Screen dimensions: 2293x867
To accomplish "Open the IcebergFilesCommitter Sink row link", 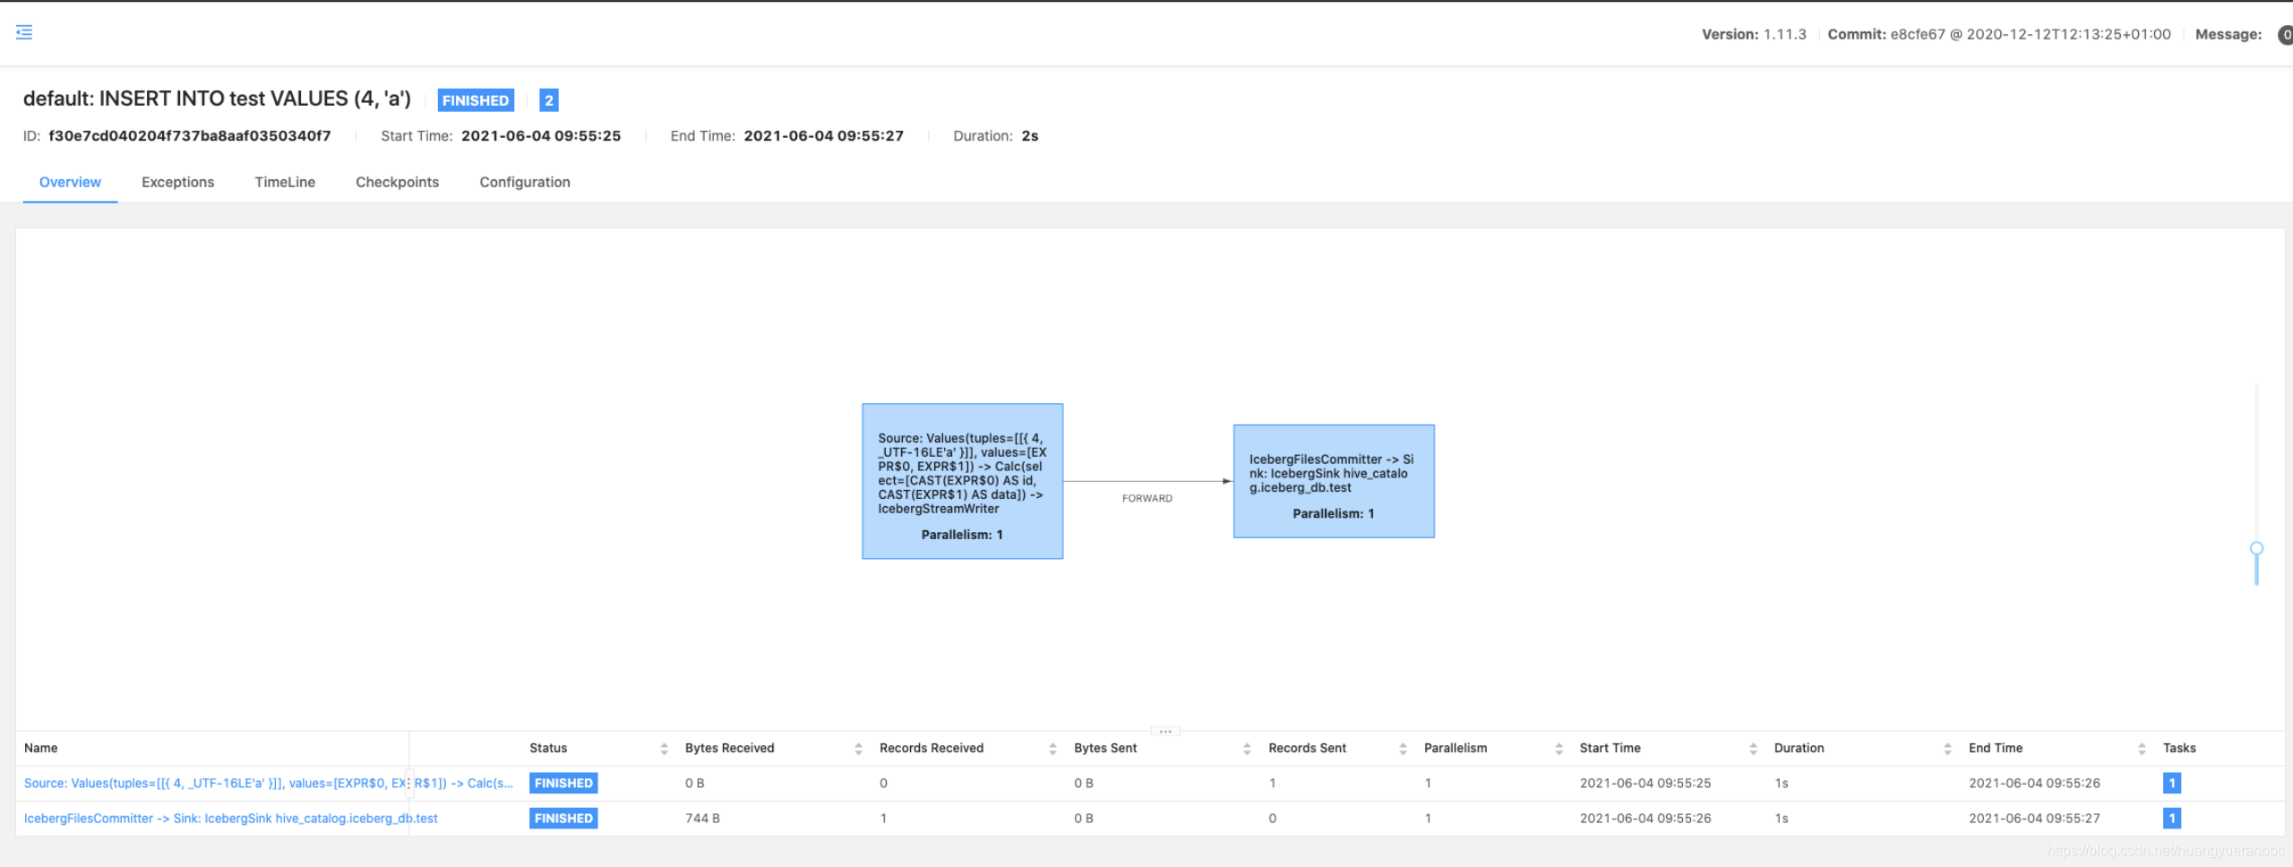I will 230,819.
